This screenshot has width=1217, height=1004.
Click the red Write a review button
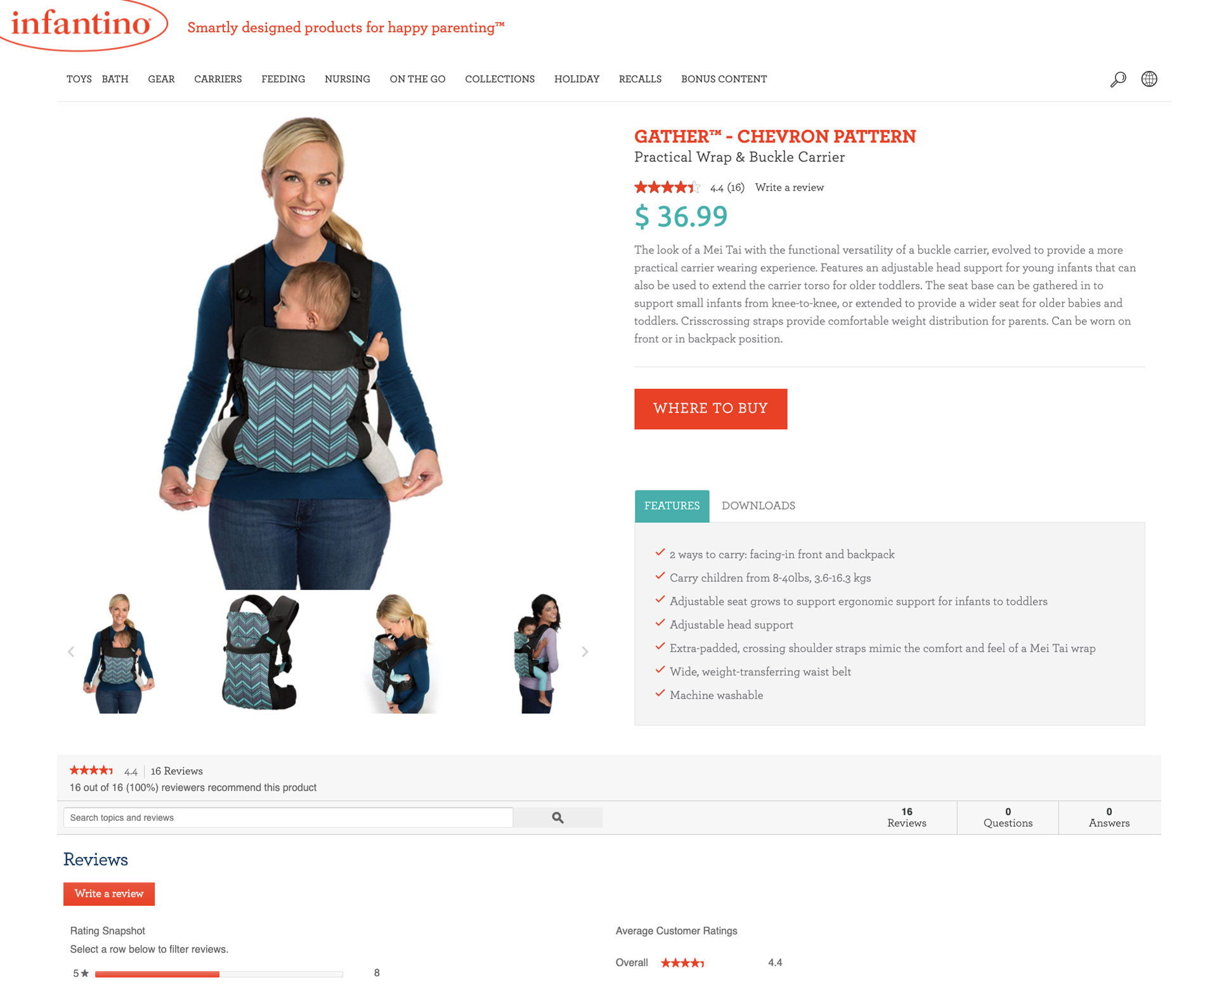pos(109,894)
